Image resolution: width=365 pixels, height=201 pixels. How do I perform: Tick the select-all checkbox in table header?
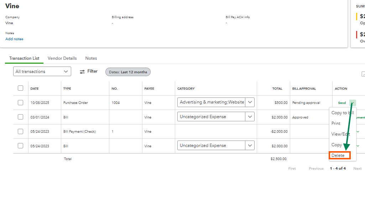[x=20, y=88]
